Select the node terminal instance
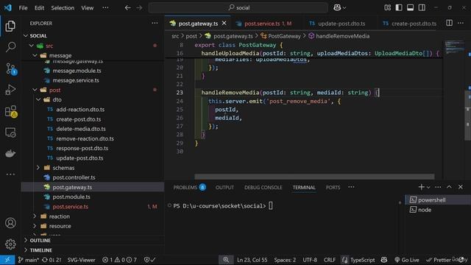This screenshot has height=265, width=471. (x=437, y=210)
